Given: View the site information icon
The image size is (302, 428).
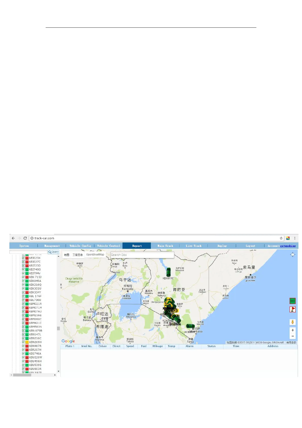Looking at the screenshot, I should pyautogui.click(x=32, y=238).
